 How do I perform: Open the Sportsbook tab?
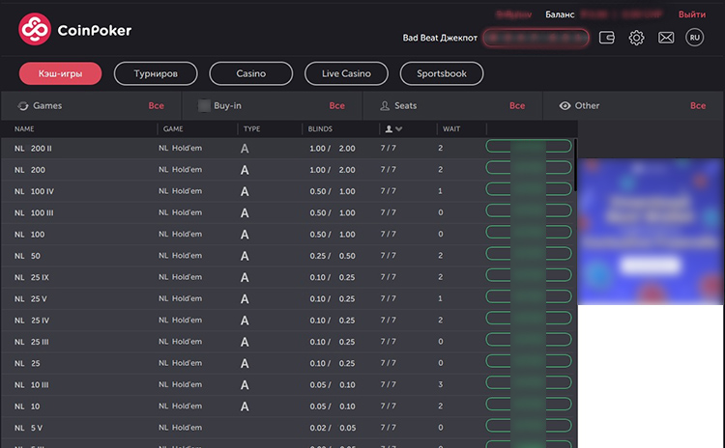pos(441,73)
